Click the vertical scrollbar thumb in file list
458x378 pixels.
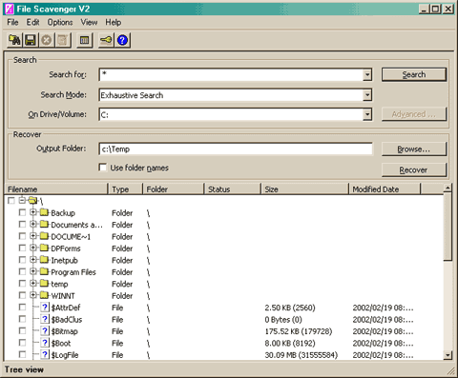448,227
